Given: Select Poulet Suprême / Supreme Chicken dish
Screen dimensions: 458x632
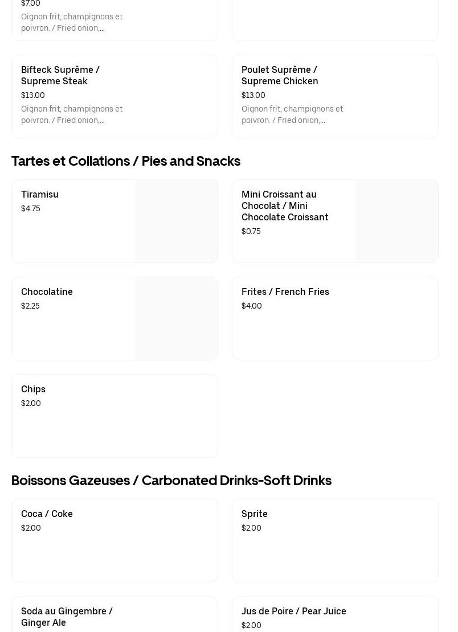Looking at the screenshot, I should 280,75.
